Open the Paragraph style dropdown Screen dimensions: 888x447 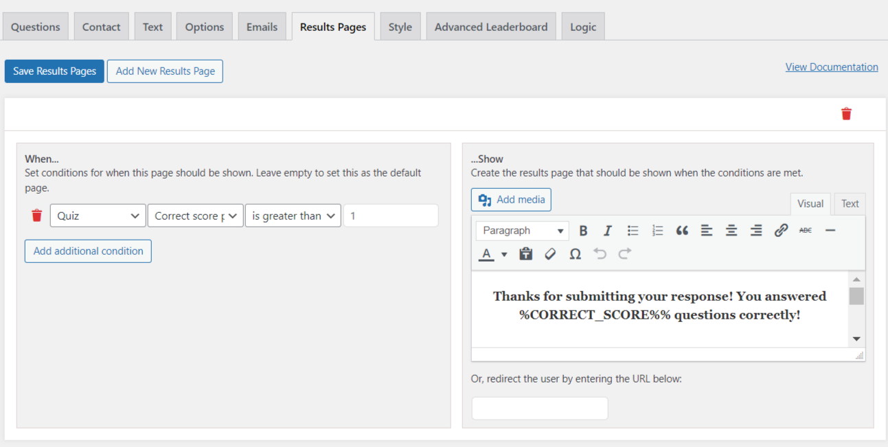(x=522, y=230)
